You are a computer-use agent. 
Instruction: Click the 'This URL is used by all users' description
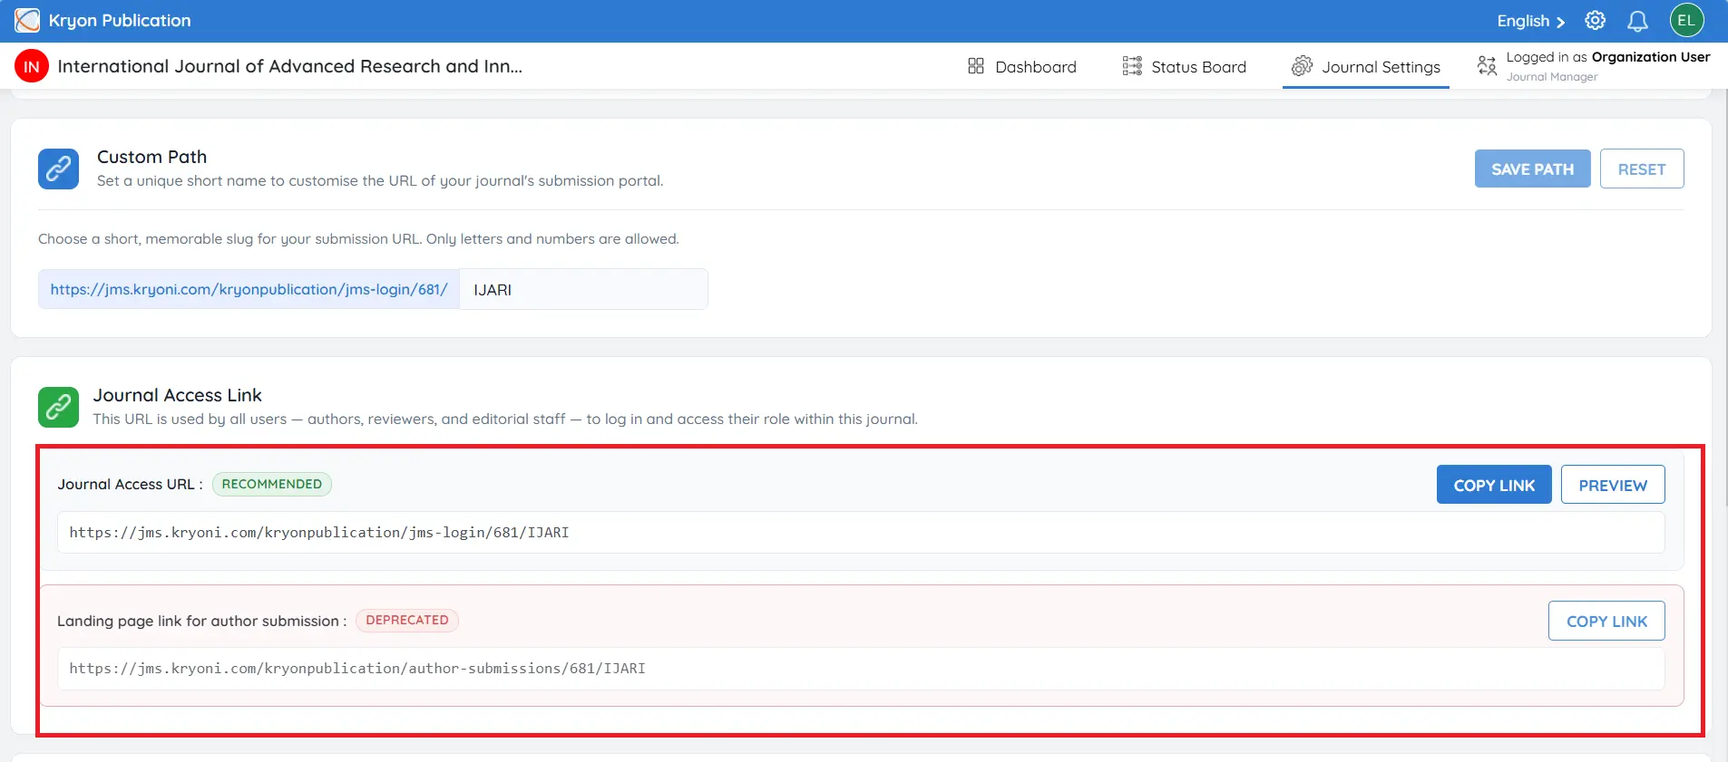click(505, 420)
